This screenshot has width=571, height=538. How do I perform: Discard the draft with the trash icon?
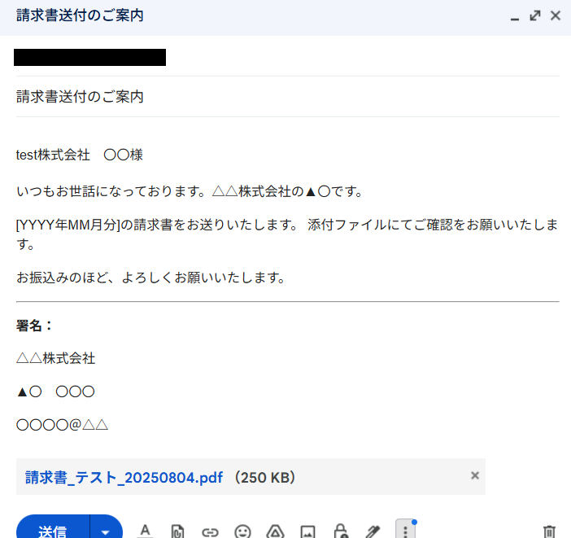(549, 531)
